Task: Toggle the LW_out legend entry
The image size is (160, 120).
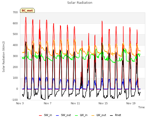Action: 99,115
